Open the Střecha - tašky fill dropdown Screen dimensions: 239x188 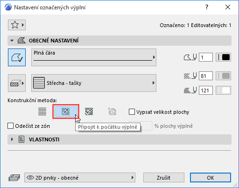(94, 83)
